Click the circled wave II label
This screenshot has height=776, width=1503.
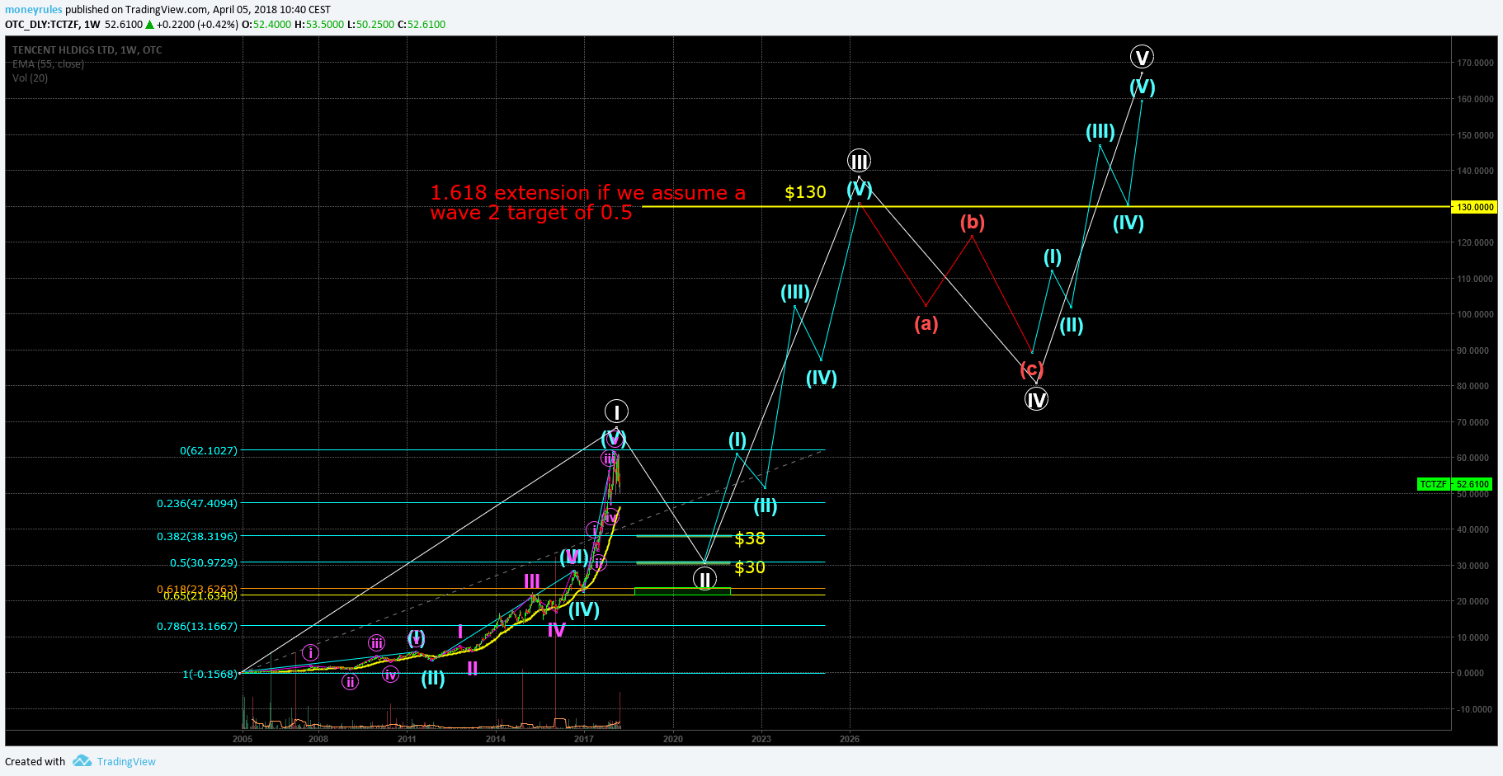704,580
